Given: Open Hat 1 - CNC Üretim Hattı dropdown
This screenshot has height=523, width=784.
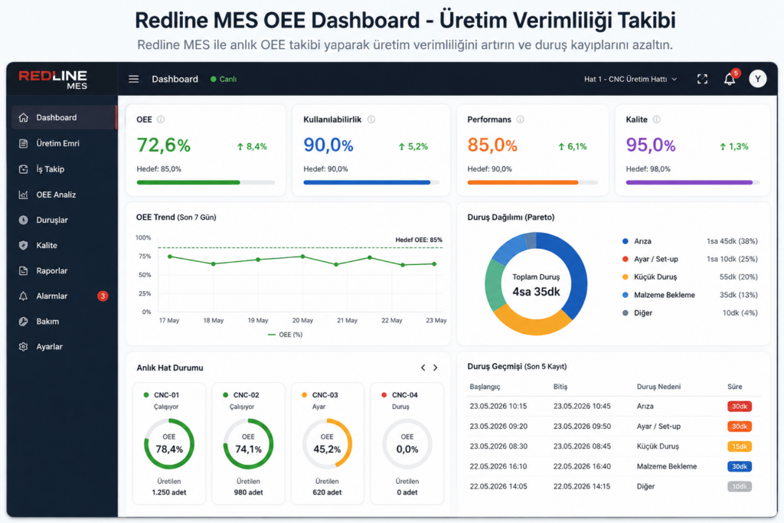Looking at the screenshot, I should tap(631, 79).
